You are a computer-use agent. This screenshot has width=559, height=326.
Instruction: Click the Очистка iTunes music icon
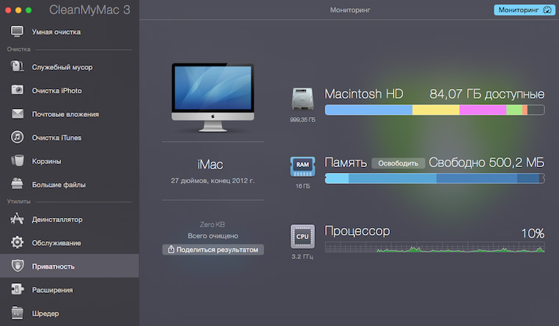[x=17, y=137]
